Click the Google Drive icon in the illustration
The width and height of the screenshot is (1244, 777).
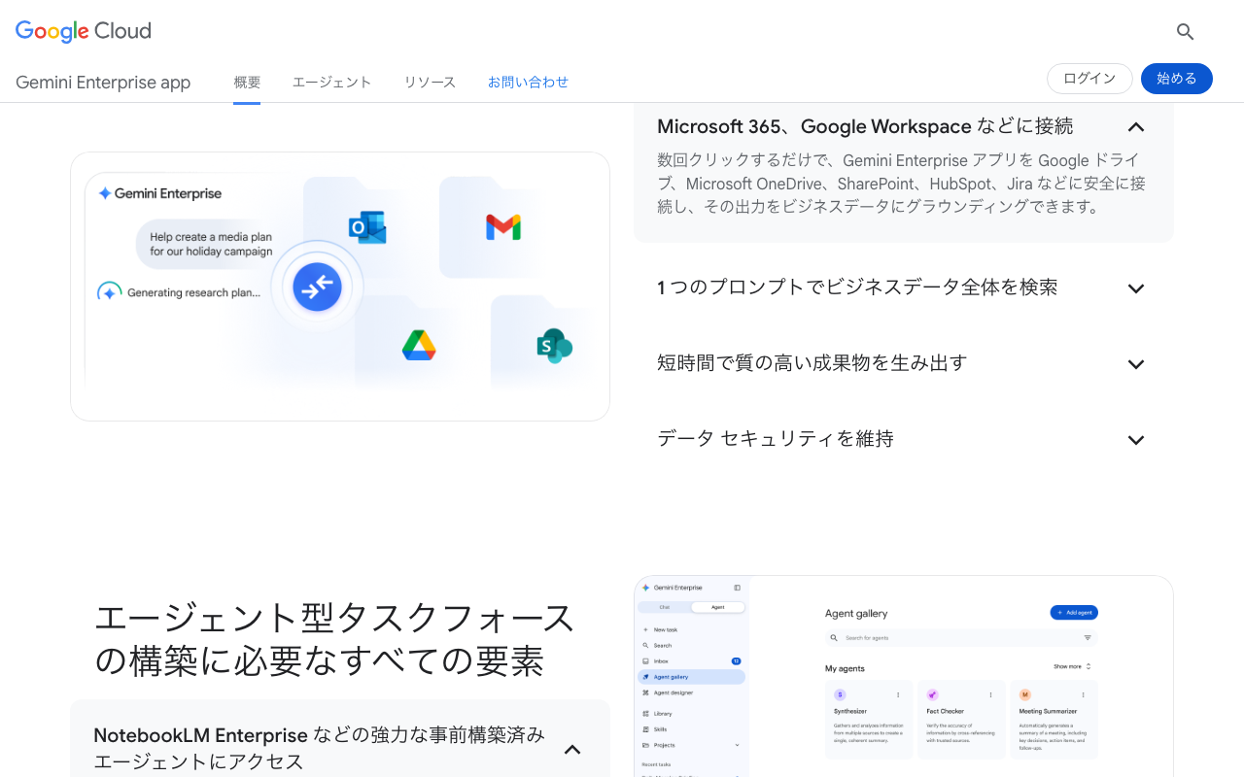pos(419,345)
